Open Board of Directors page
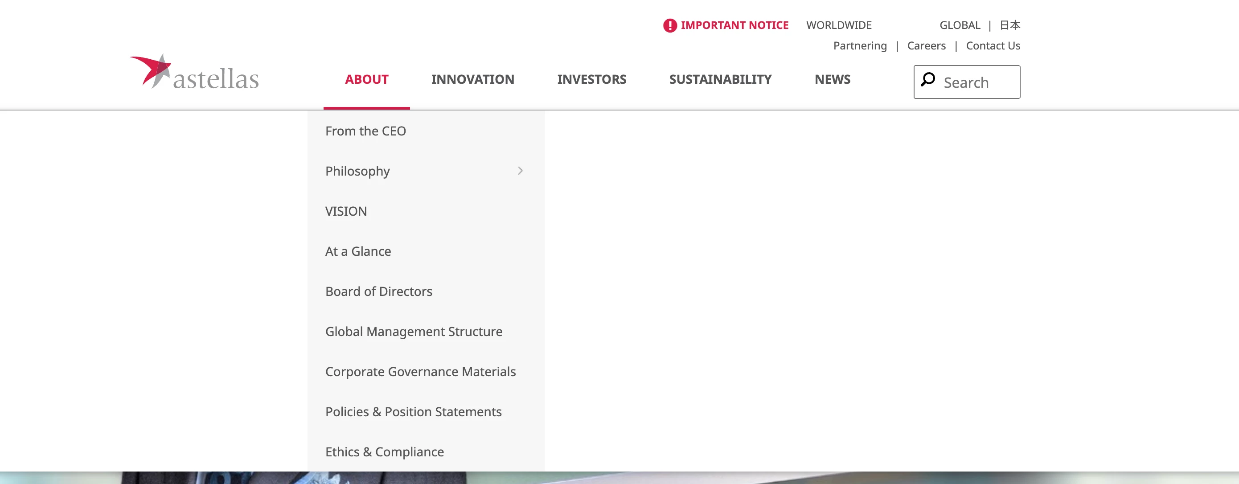This screenshot has height=484, width=1239. point(378,291)
